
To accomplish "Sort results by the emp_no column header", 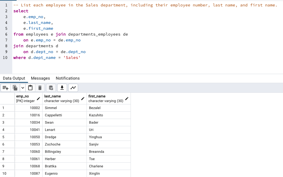I will (x=23, y=96).
